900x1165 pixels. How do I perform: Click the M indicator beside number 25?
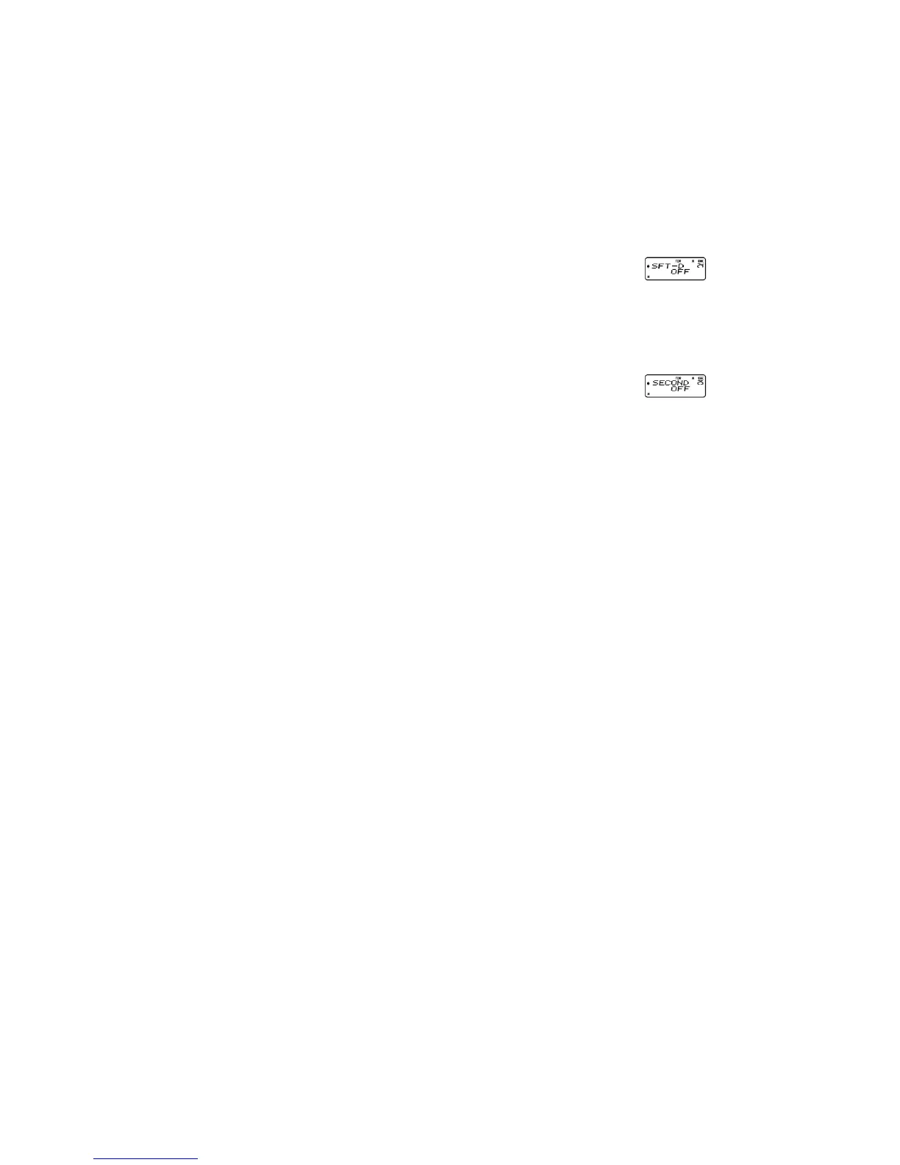tap(693, 377)
